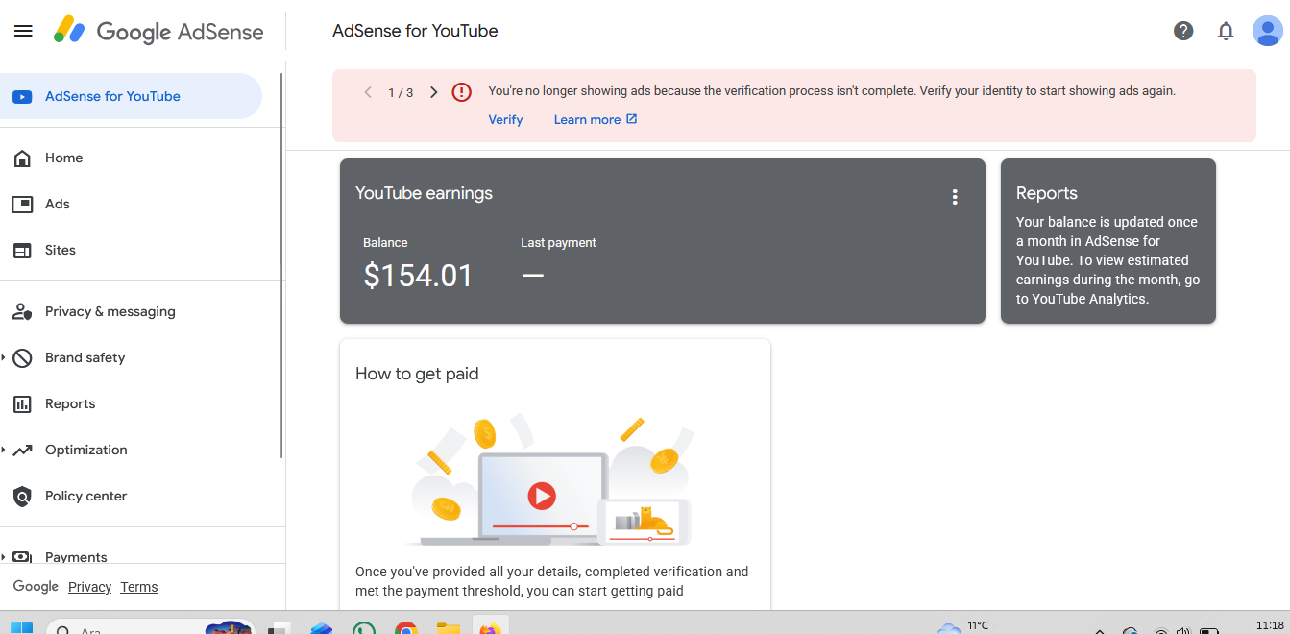The image size is (1290, 634).
Task: Click the "Last payment" label
Action: (558, 243)
